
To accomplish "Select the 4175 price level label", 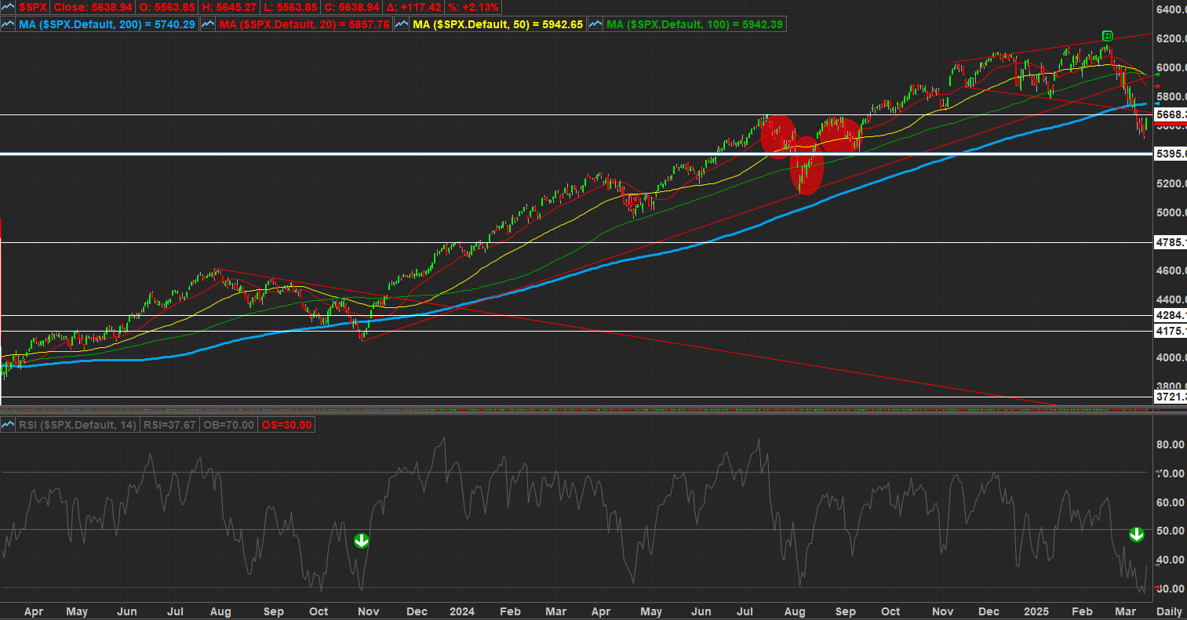I will pos(1171,331).
